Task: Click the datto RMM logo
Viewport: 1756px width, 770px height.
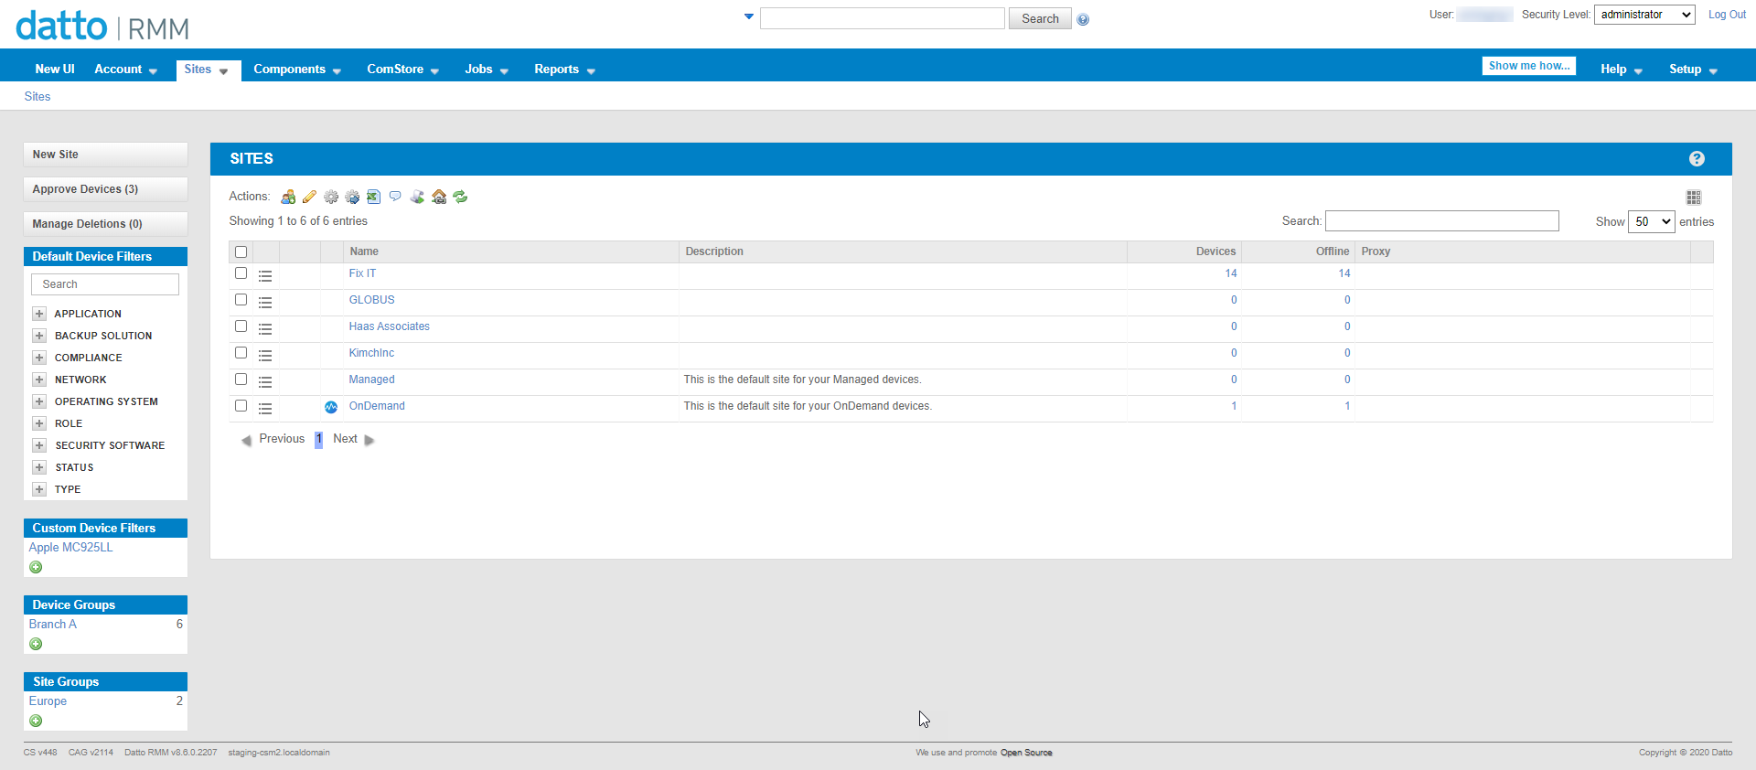Action: 102,26
